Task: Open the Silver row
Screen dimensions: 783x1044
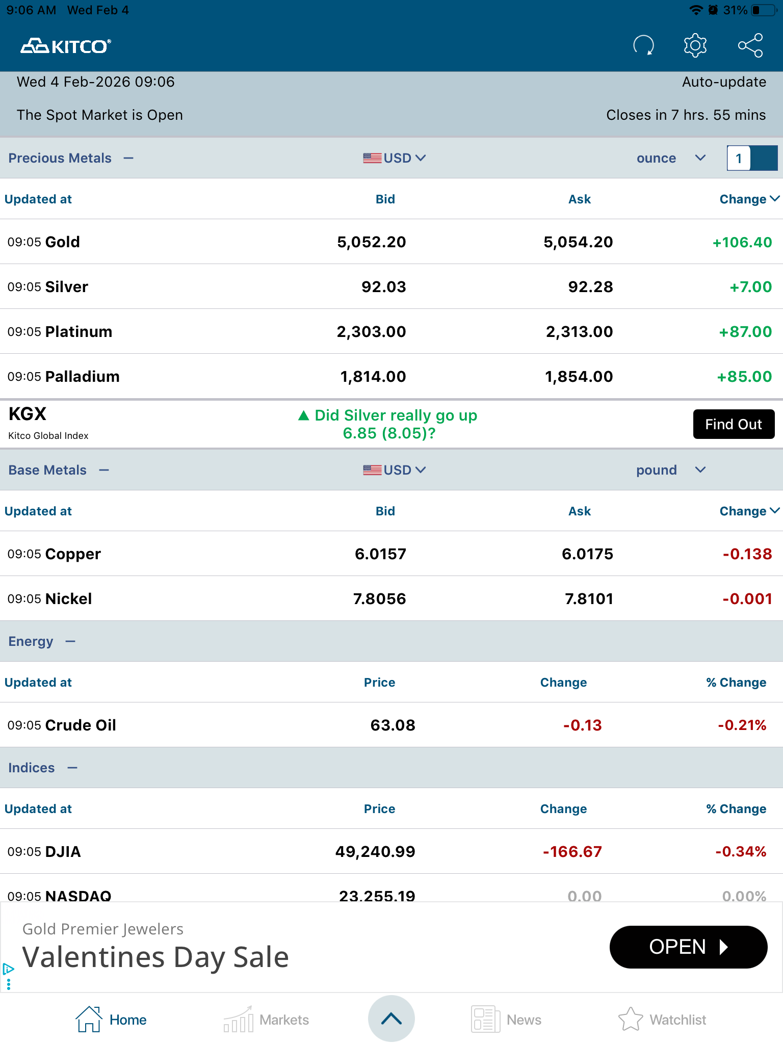Action: 391,286
